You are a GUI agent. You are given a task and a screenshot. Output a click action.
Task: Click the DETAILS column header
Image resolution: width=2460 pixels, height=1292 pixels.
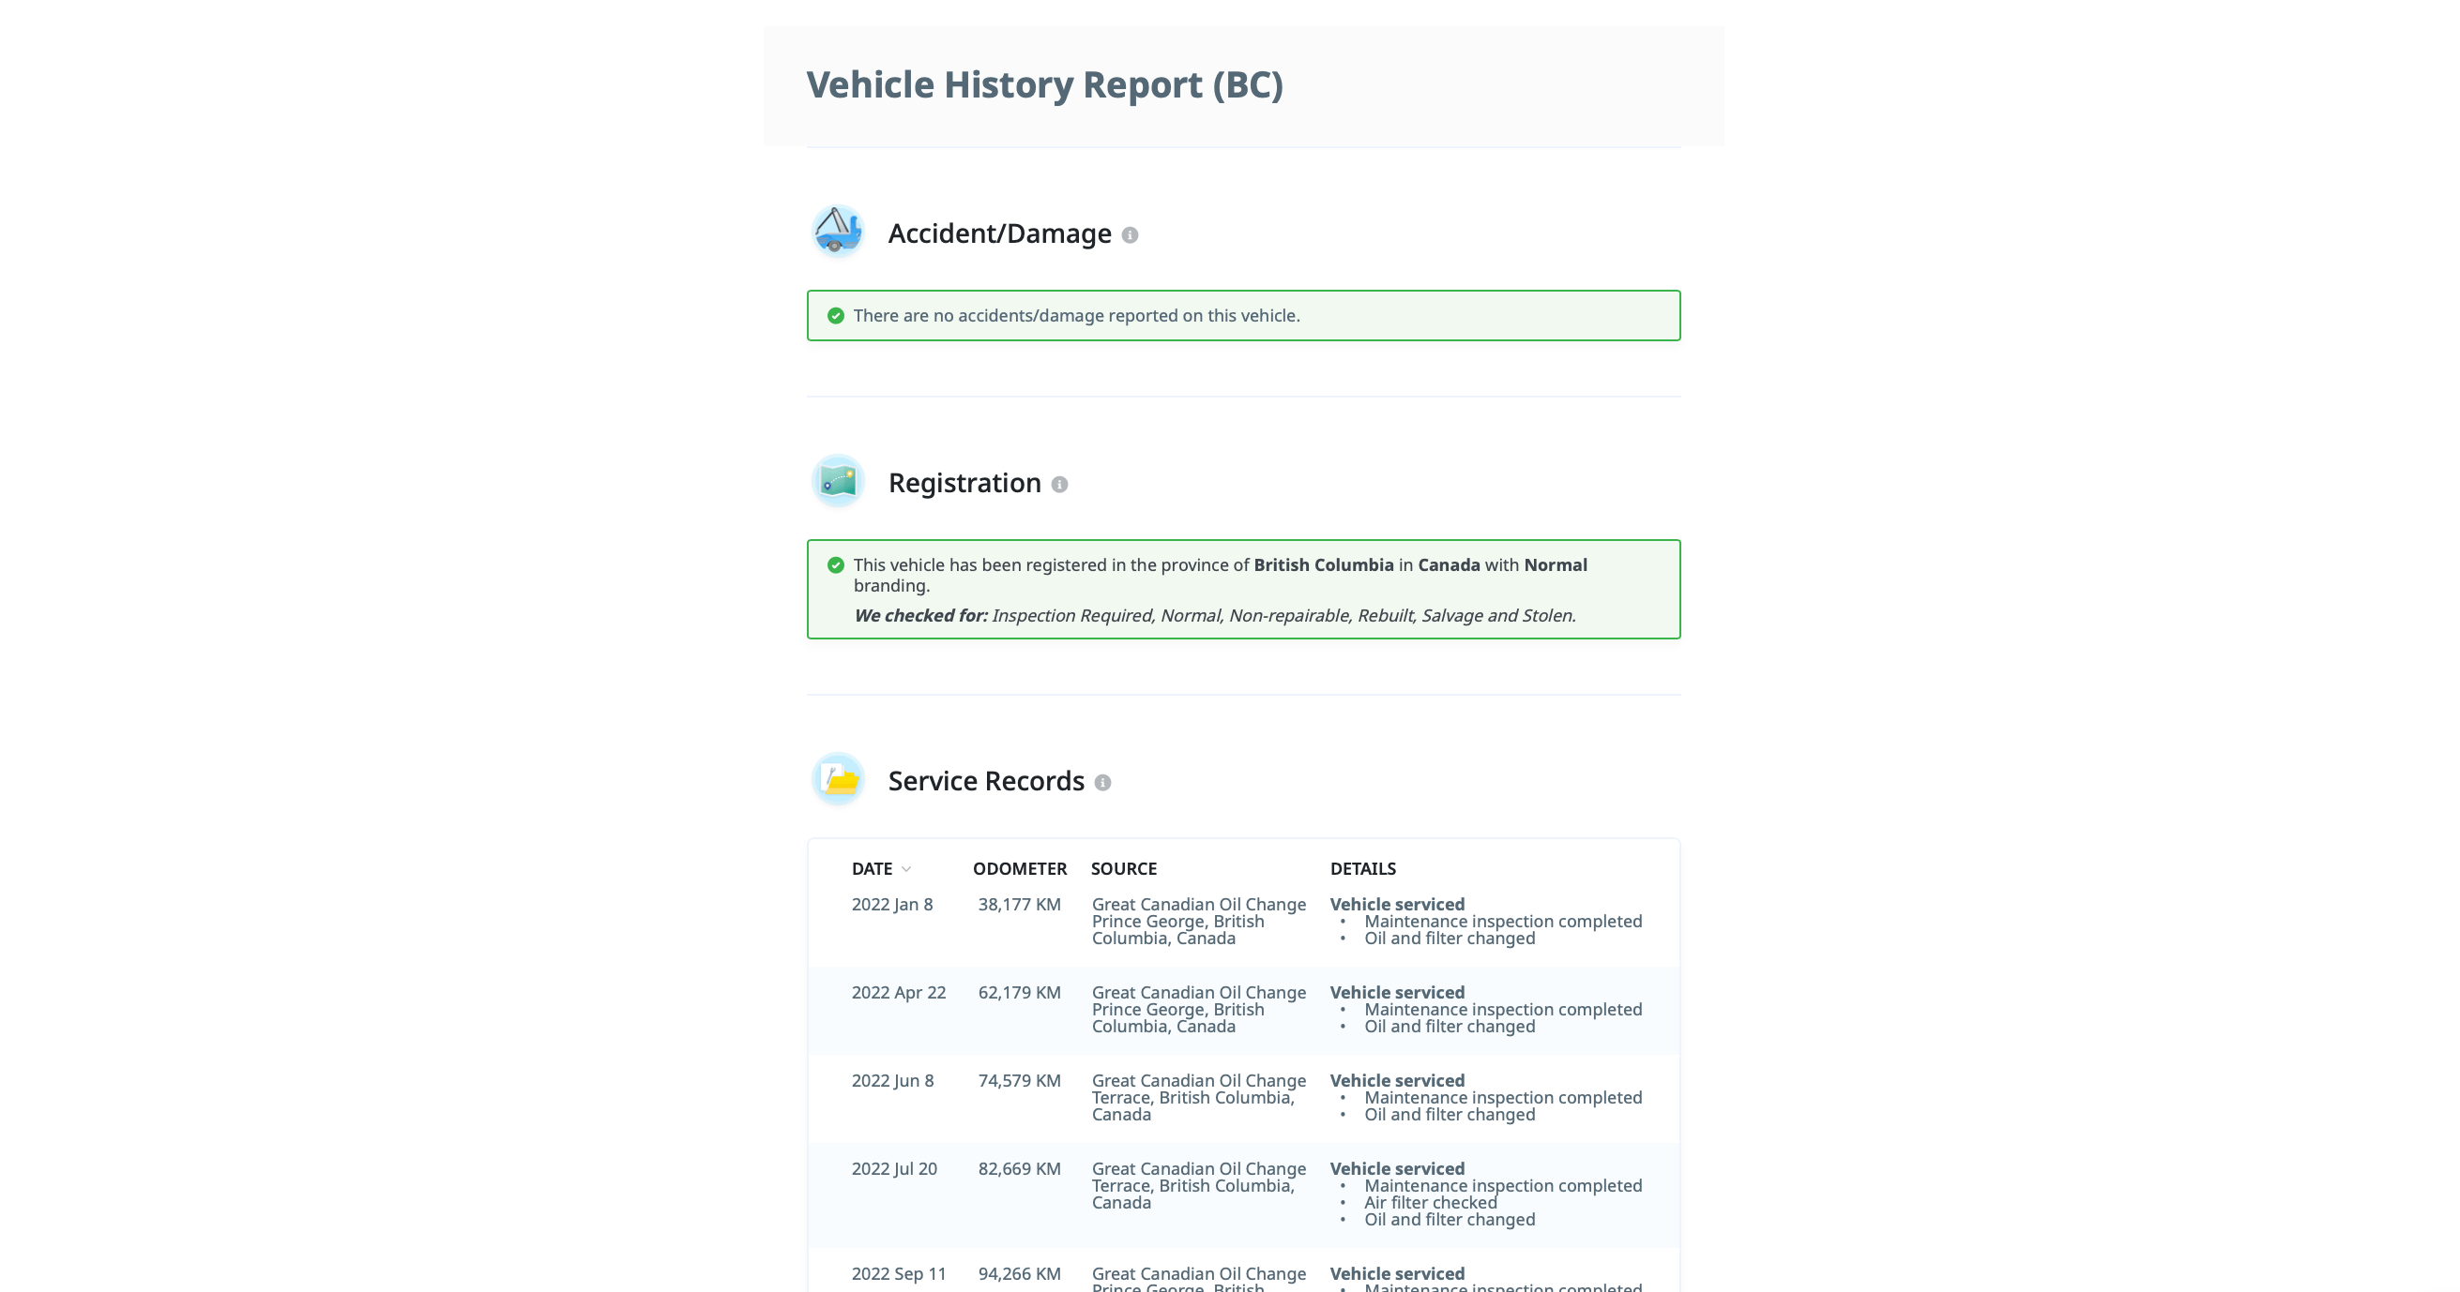tap(1362, 868)
